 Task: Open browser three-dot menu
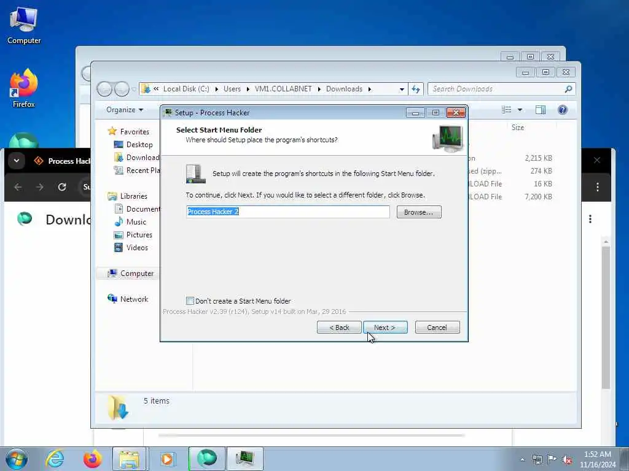coord(597,186)
